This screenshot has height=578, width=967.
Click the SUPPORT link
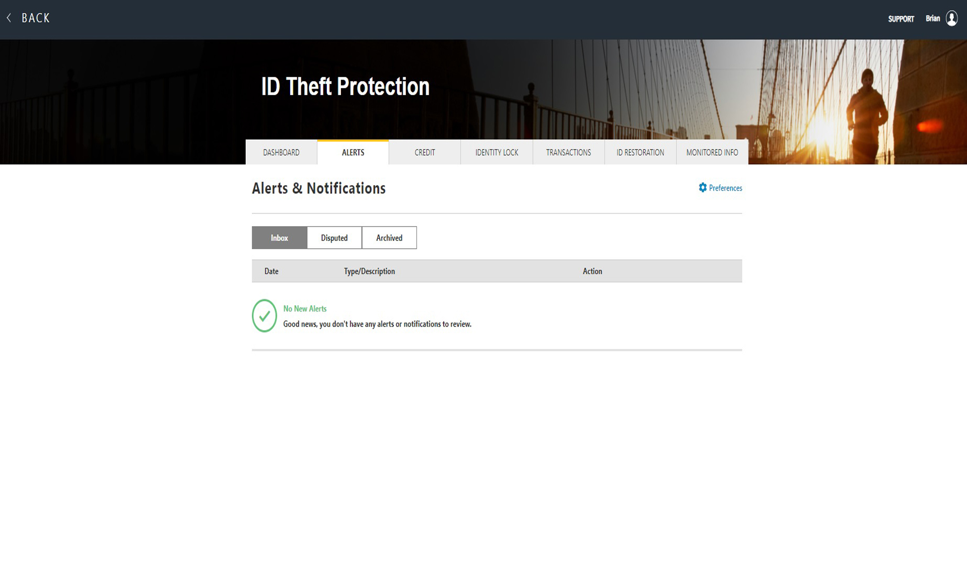pyautogui.click(x=902, y=19)
